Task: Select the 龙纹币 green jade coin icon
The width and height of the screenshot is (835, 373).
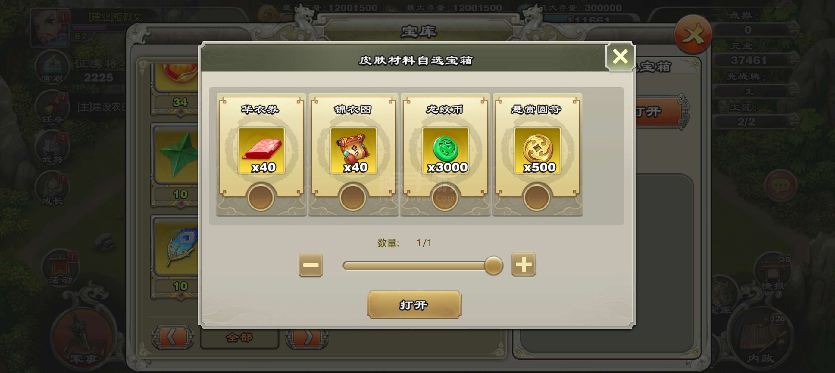Action: (445, 151)
